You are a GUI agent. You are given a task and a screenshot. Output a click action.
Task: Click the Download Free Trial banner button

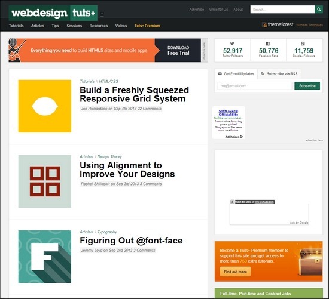pyautogui.click(x=178, y=50)
